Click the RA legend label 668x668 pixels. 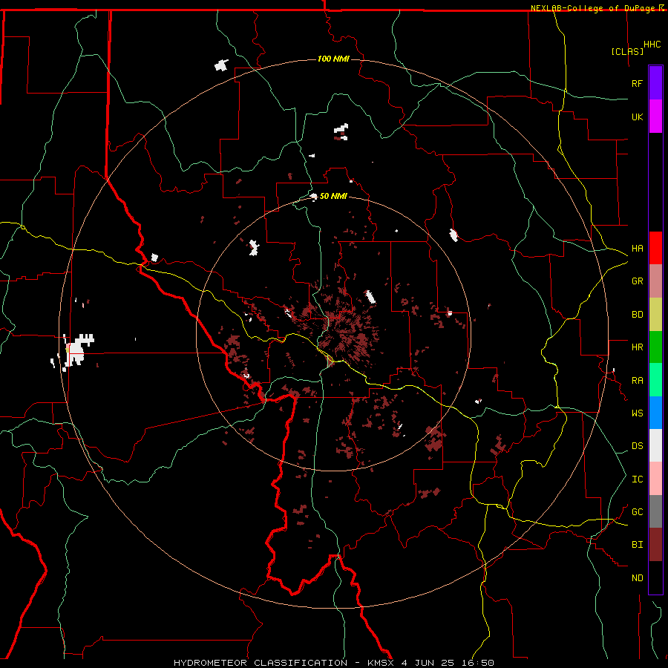tap(638, 380)
